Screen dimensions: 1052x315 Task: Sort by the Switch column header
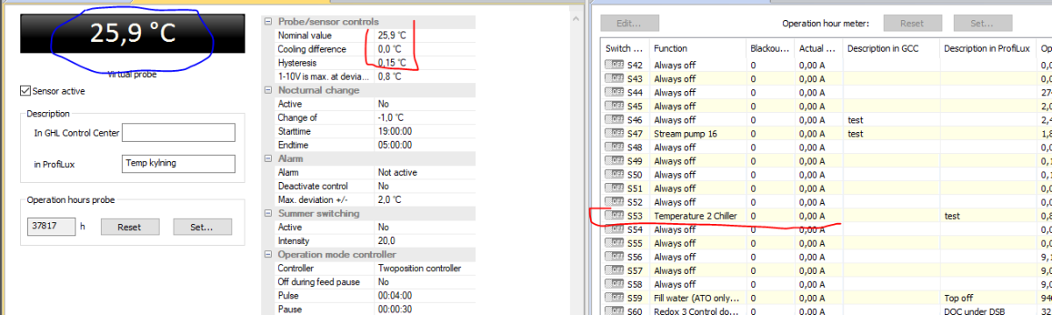[624, 48]
